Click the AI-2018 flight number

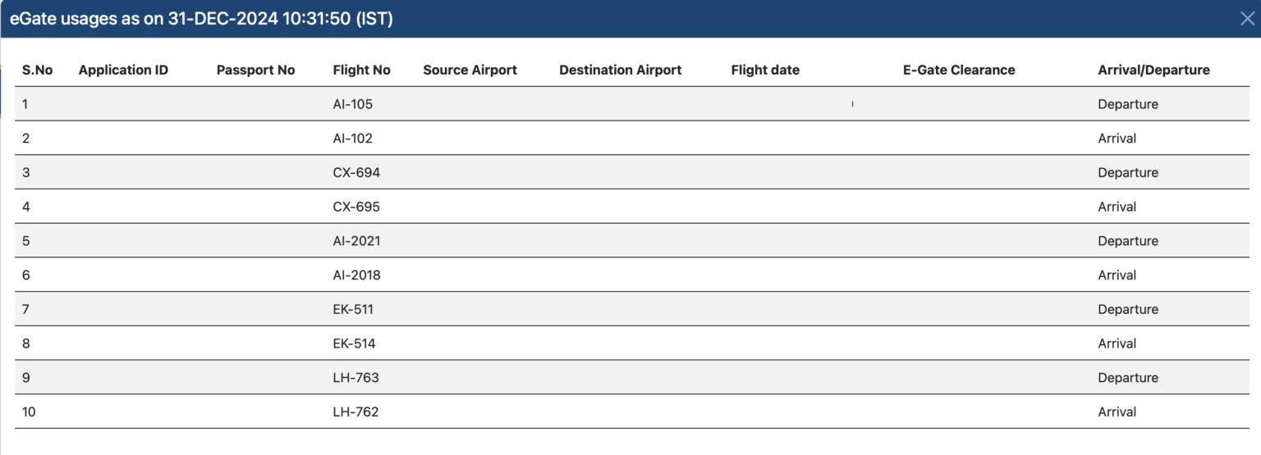[x=356, y=275]
